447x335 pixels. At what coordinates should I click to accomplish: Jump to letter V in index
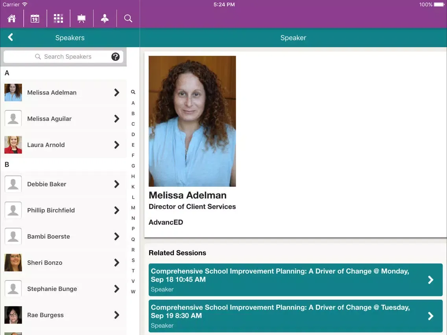point(133,281)
